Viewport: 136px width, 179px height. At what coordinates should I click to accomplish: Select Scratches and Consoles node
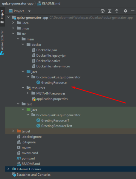point(34,175)
